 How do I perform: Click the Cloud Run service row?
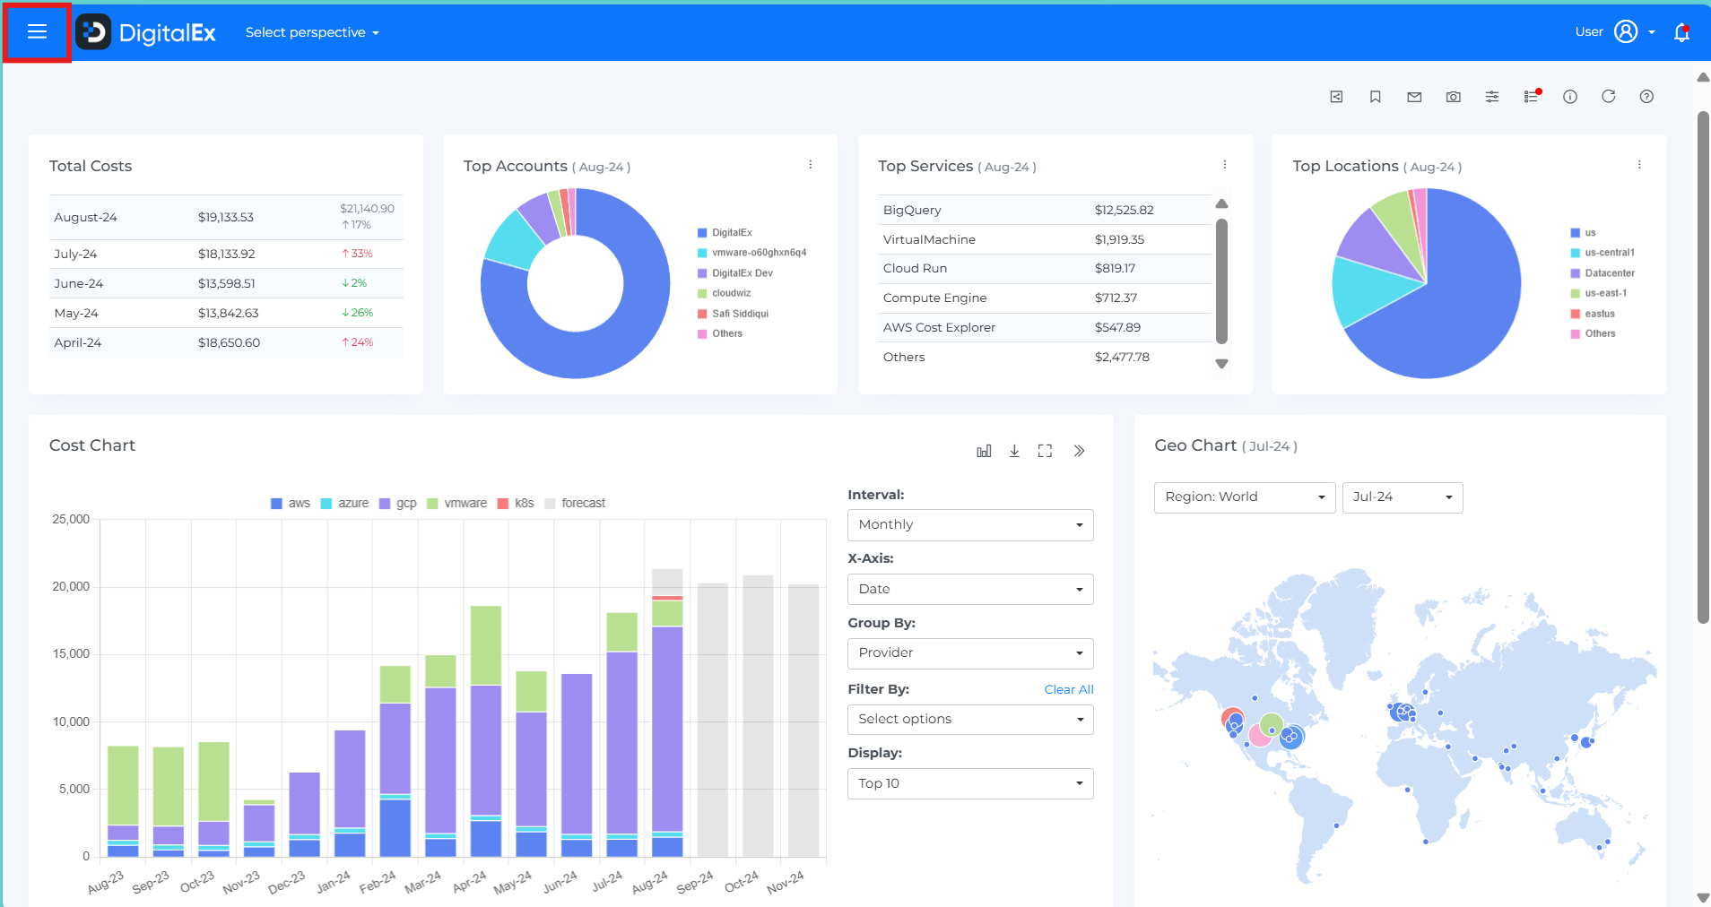coord(1045,268)
